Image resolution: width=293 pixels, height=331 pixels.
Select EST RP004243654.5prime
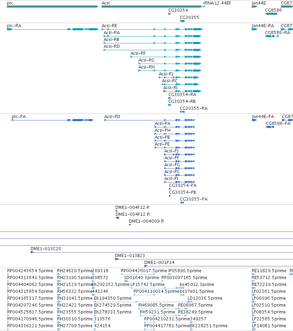click(x=30, y=271)
